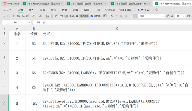
Task: Click the borders grid icon
Action: (x=28, y=16)
